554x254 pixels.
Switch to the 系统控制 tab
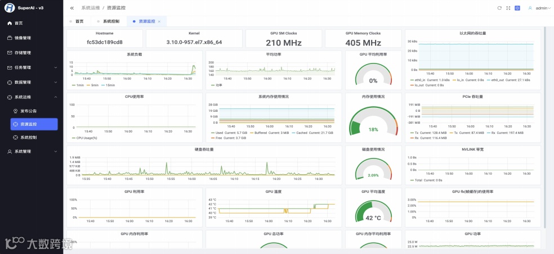[109, 21]
